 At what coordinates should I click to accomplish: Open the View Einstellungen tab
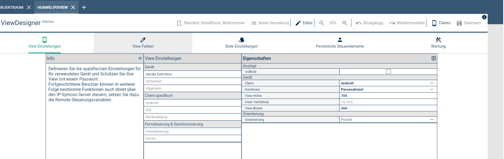(x=44, y=43)
